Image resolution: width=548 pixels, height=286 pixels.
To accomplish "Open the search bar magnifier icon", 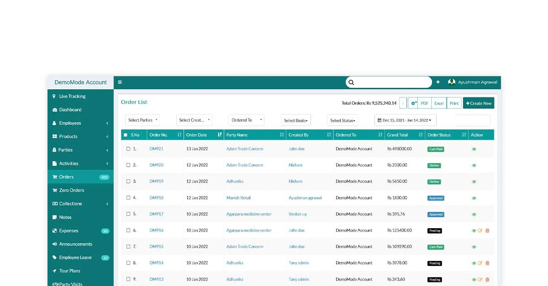I will tap(351, 82).
